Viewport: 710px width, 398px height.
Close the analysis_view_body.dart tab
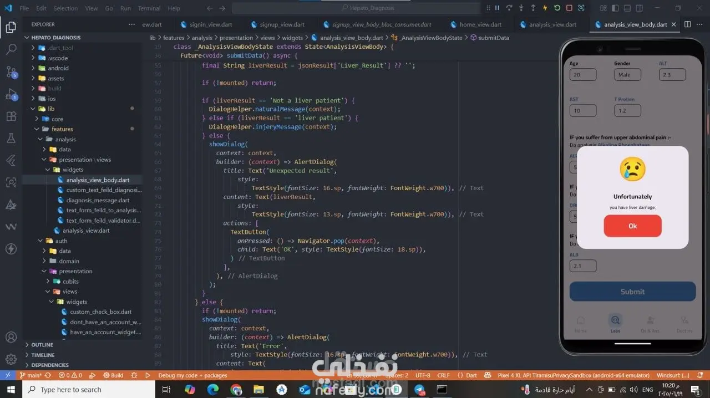point(674,24)
